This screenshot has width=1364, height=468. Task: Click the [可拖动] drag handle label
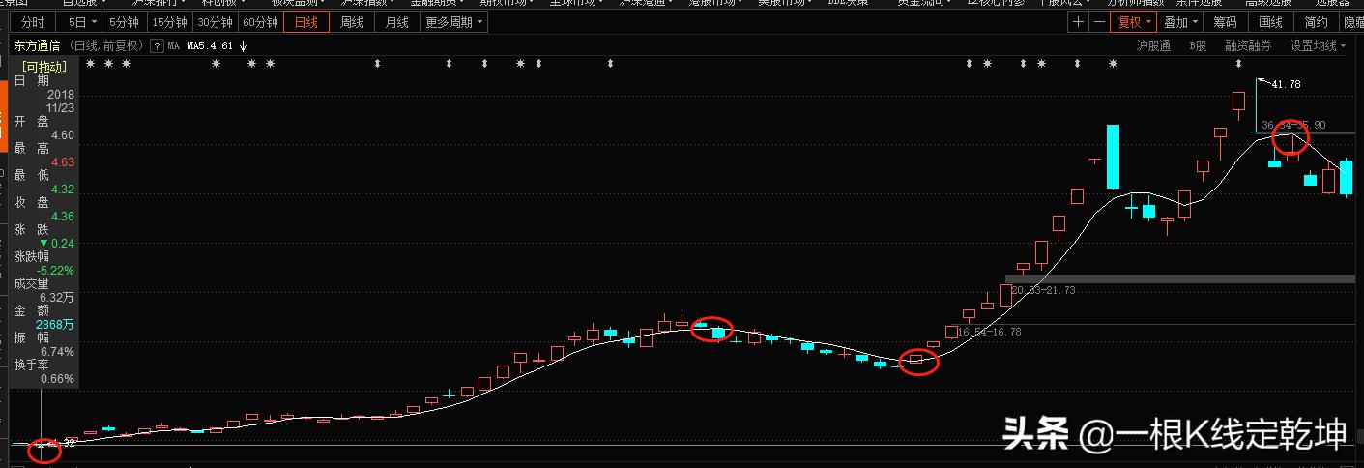45,67
